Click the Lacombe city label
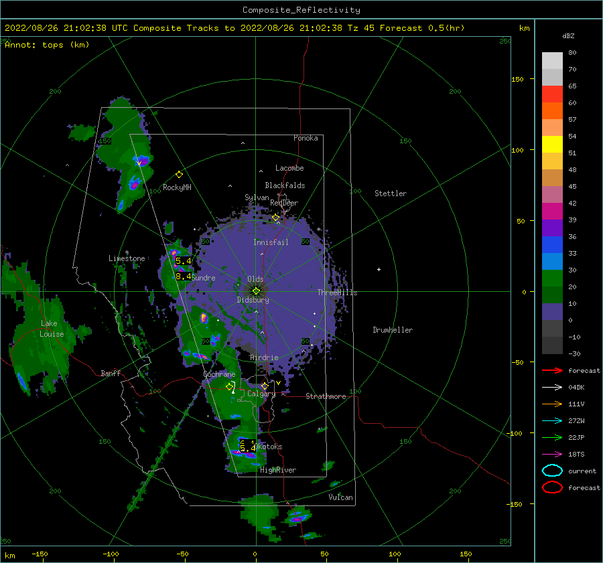Viewport: 603px width, 563px height. point(289,168)
